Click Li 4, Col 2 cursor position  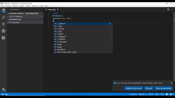[x=133, y=94]
